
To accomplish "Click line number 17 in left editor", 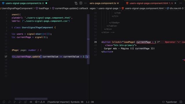I will (6, 57).
